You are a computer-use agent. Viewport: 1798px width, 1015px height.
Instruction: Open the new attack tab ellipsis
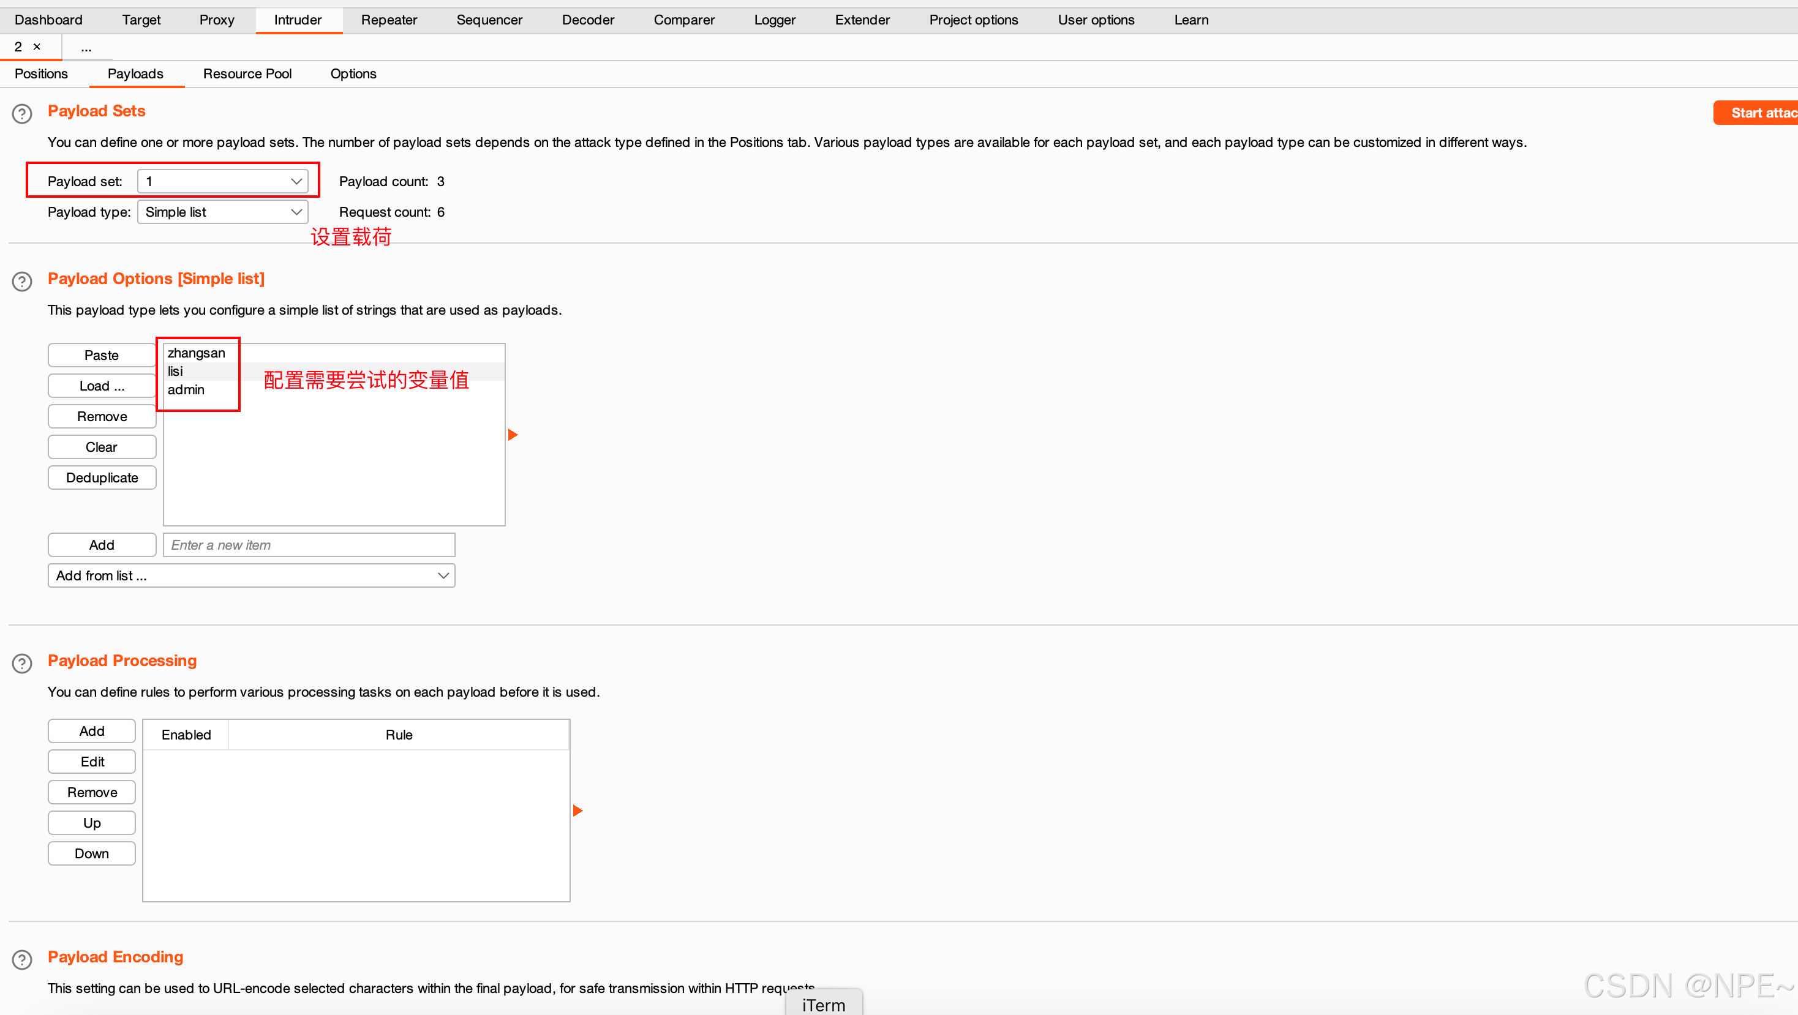[86, 47]
